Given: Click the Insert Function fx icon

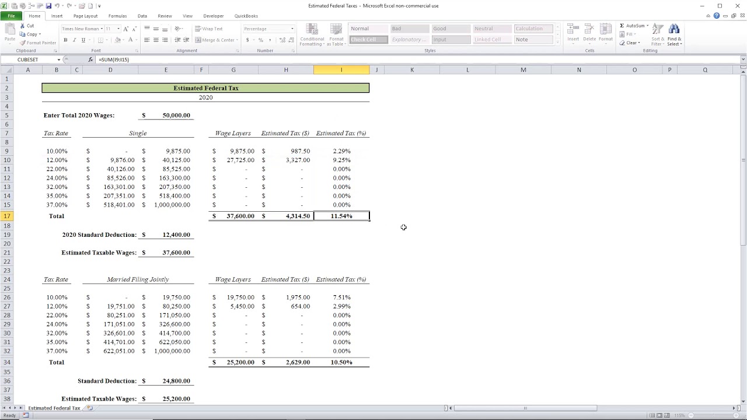Looking at the screenshot, I should click(90, 60).
